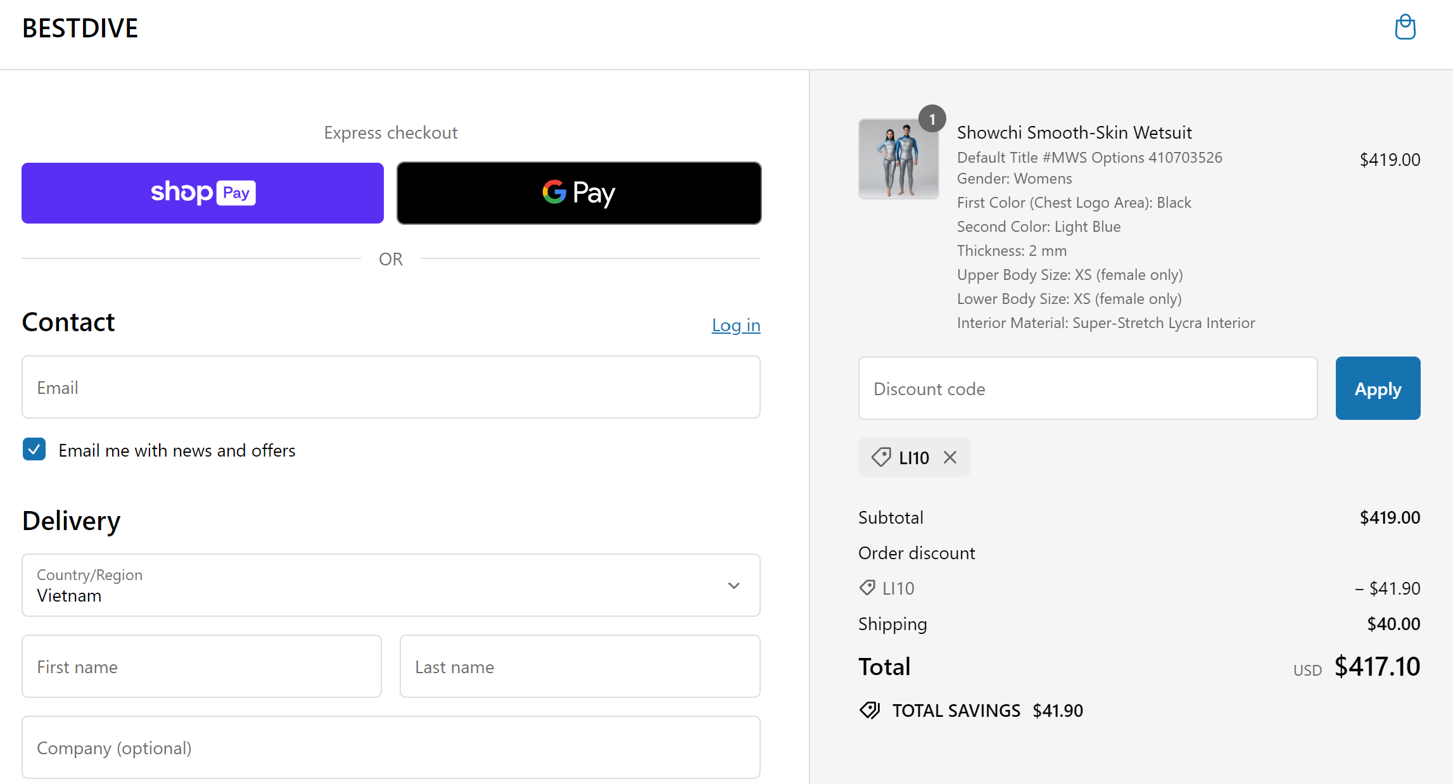The image size is (1453, 784).
Task: Focus the Email input field
Action: (391, 387)
